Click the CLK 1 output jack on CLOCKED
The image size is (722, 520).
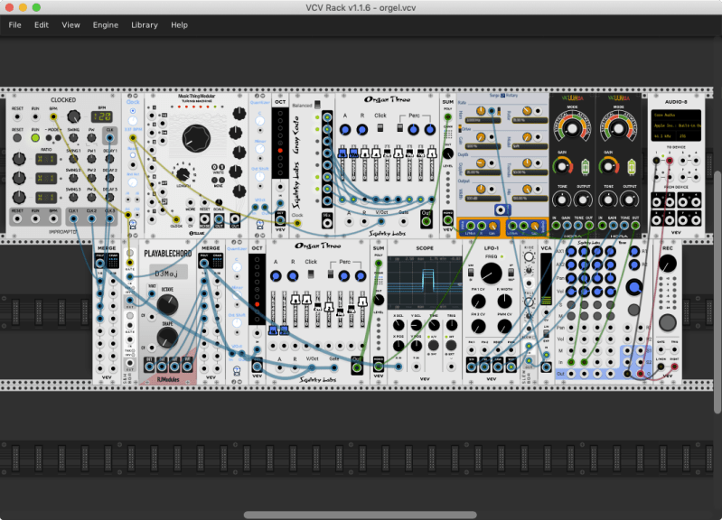pos(73,218)
